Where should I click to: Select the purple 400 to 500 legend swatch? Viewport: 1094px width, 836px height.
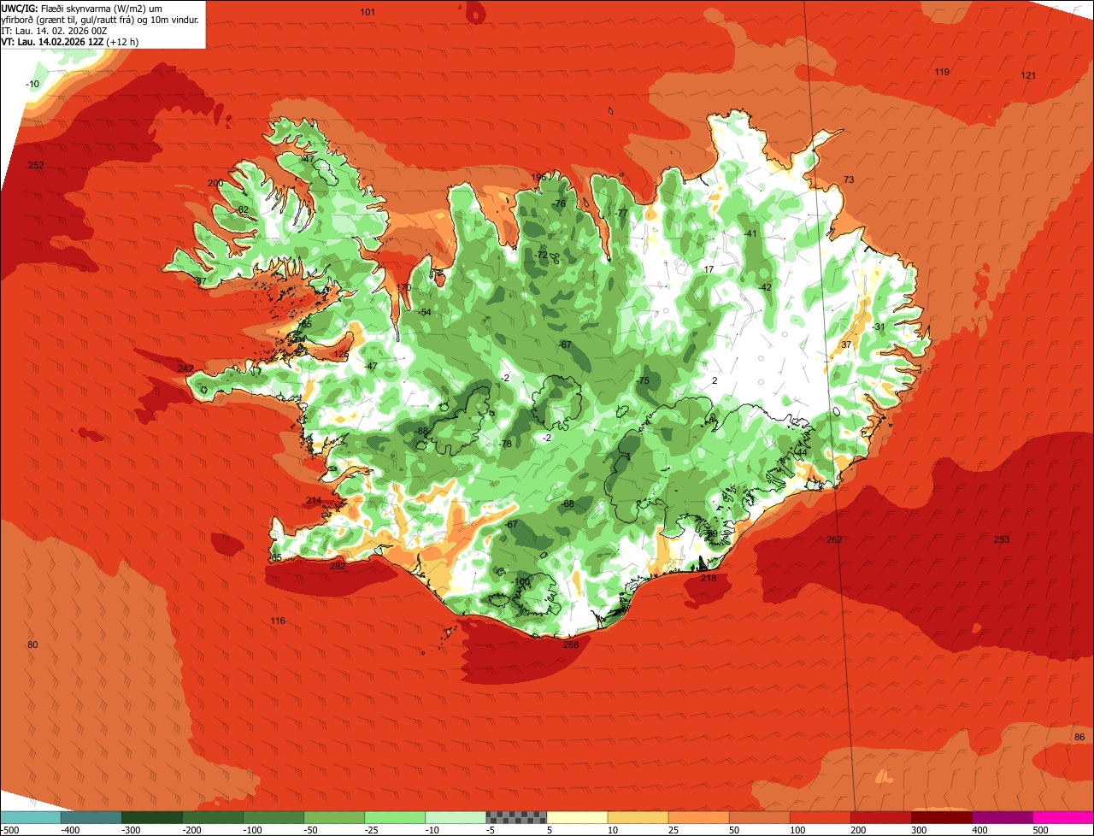click(x=1002, y=817)
